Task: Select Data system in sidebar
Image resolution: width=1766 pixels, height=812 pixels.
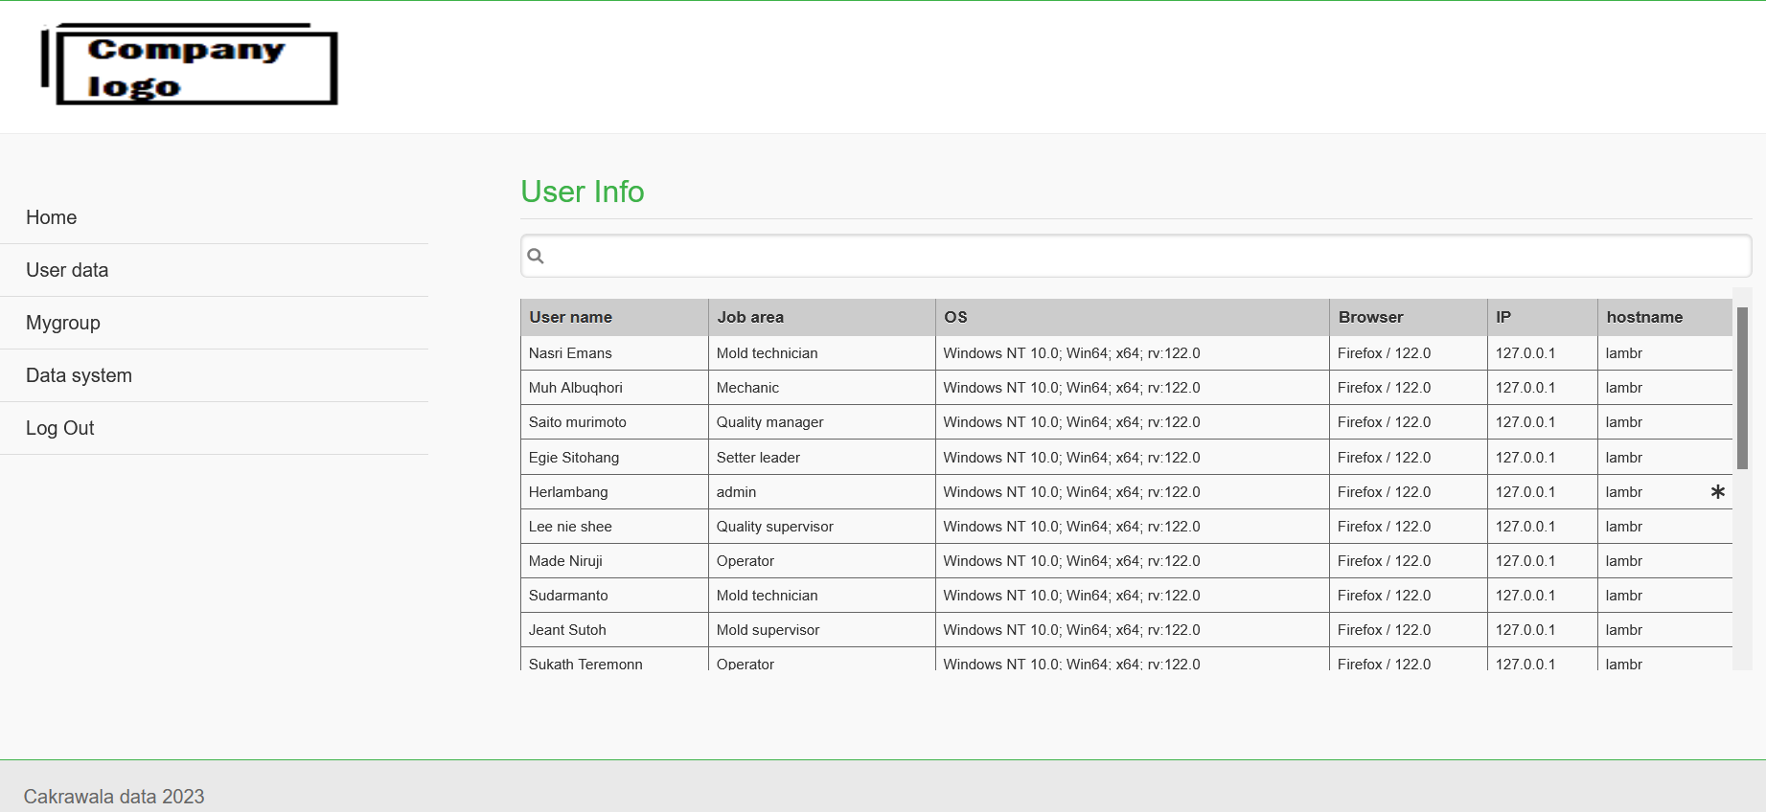Action: (x=79, y=375)
